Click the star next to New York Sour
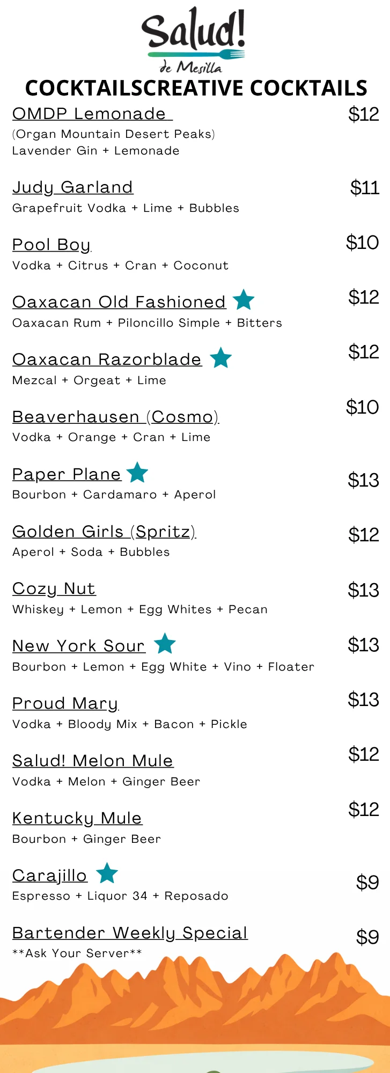 [x=165, y=643]
